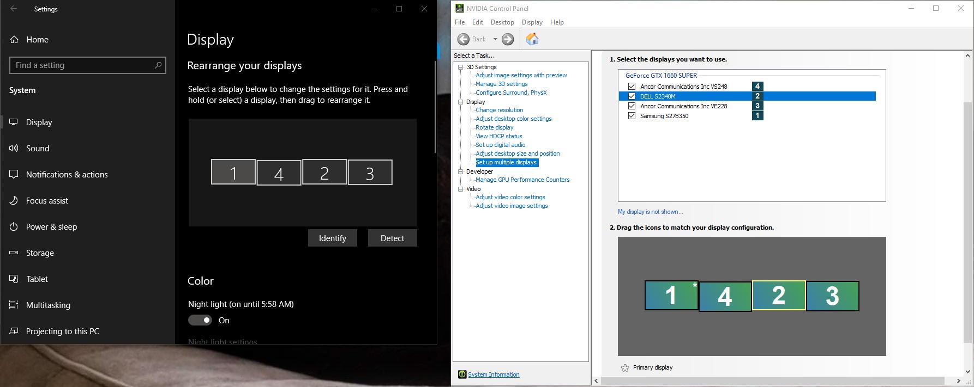The width and height of the screenshot is (974, 387).
Task: Open the File menu
Action: [x=460, y=22]
